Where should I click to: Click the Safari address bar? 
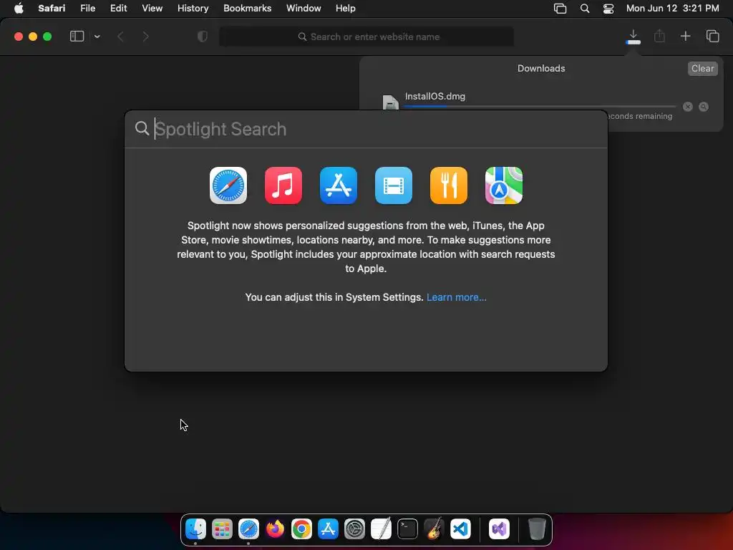tap(366, 37)
